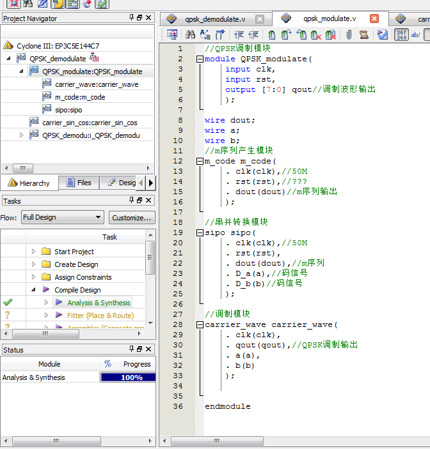Viewport: 430px width, 449px height.
Task: Float the Tasks panel with undock icon
Action: tap(140, 201)
